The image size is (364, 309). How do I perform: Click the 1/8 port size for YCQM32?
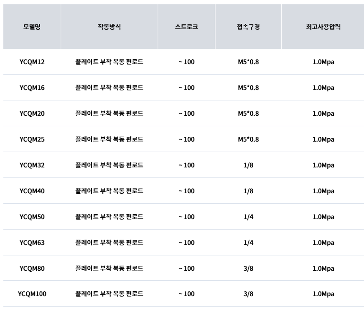[x=248, y=165]
